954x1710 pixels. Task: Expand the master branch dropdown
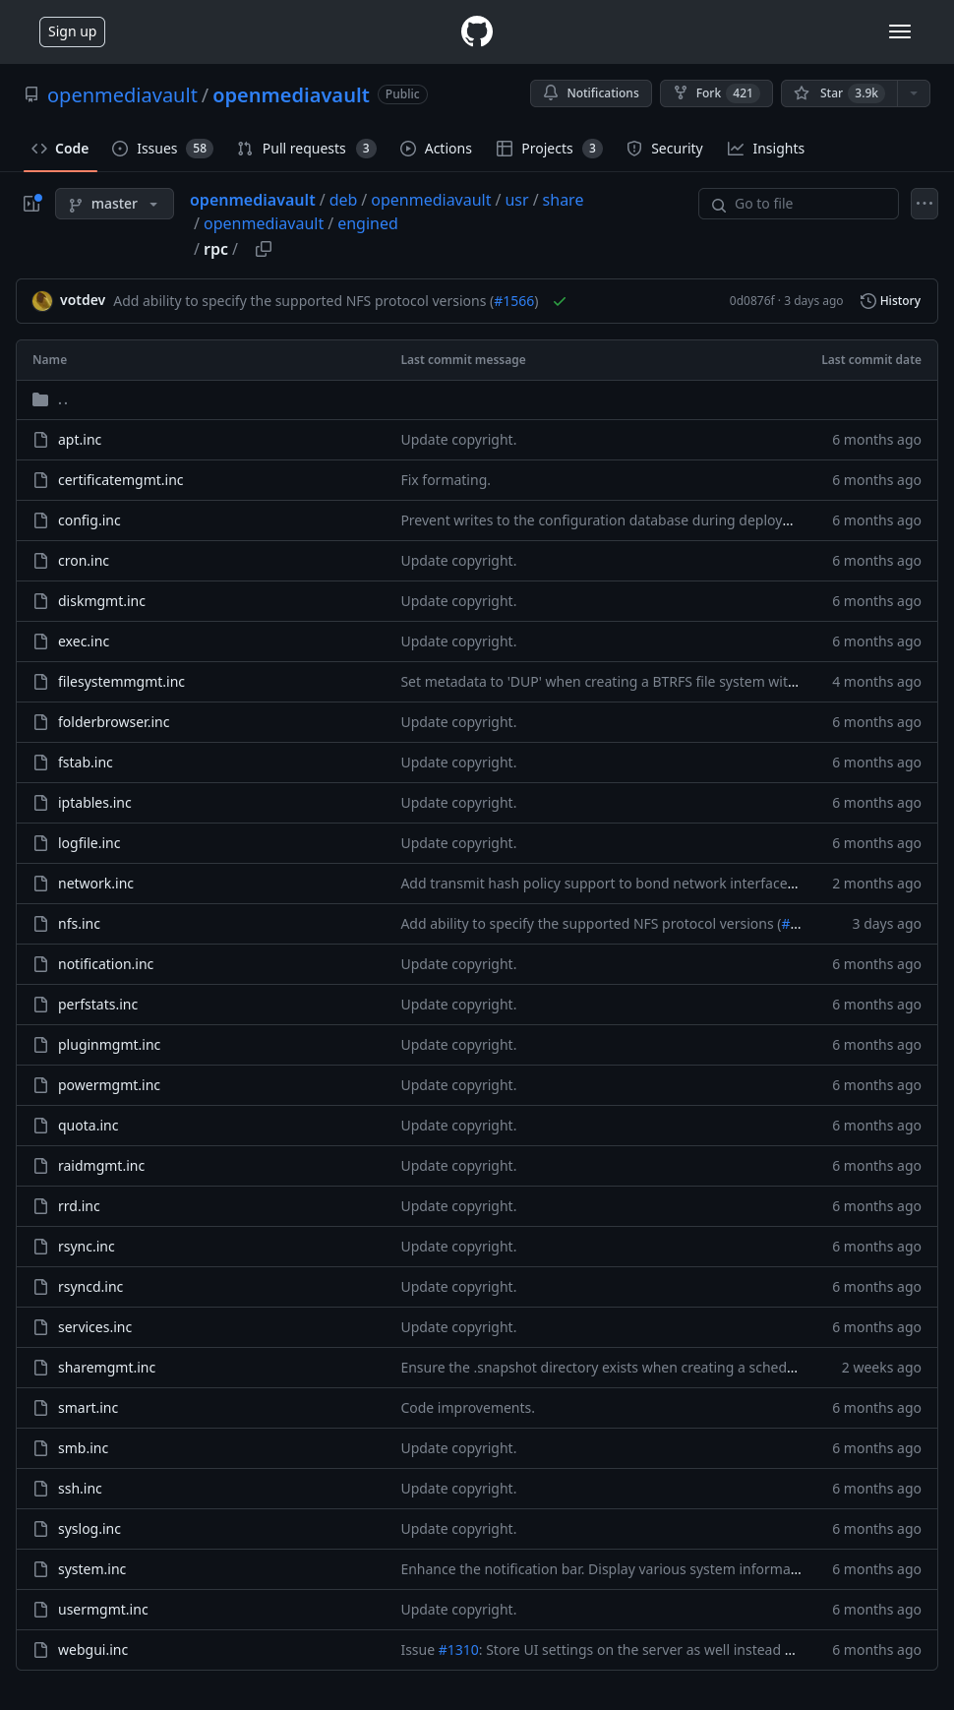point(114,204)
